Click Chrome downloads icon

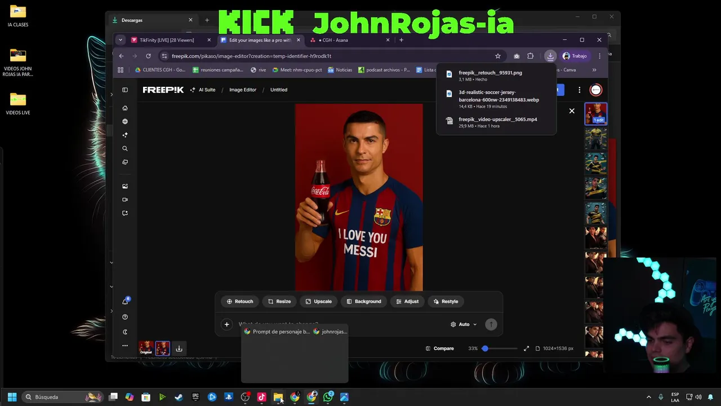[x=550, y=56]
